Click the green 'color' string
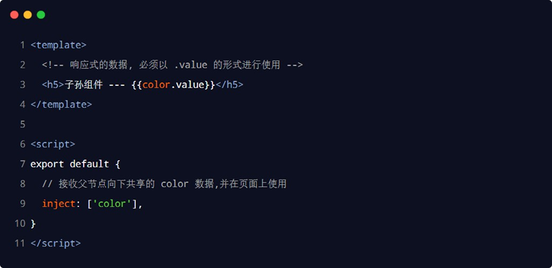552x268 pixels. (x=112, y=204)
